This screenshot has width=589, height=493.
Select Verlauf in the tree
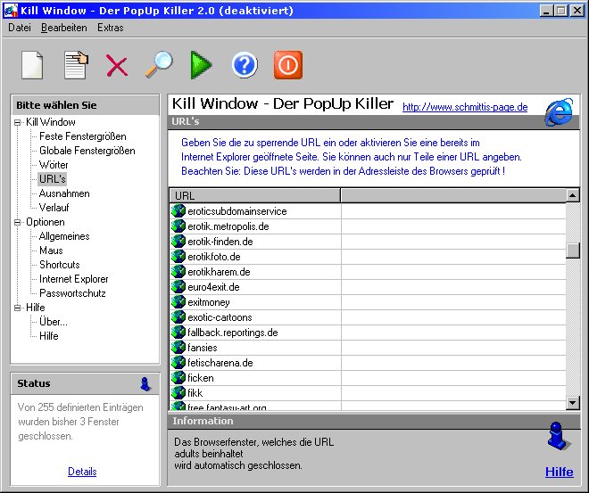54,208
